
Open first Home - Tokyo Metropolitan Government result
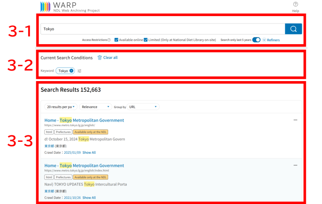84,120
